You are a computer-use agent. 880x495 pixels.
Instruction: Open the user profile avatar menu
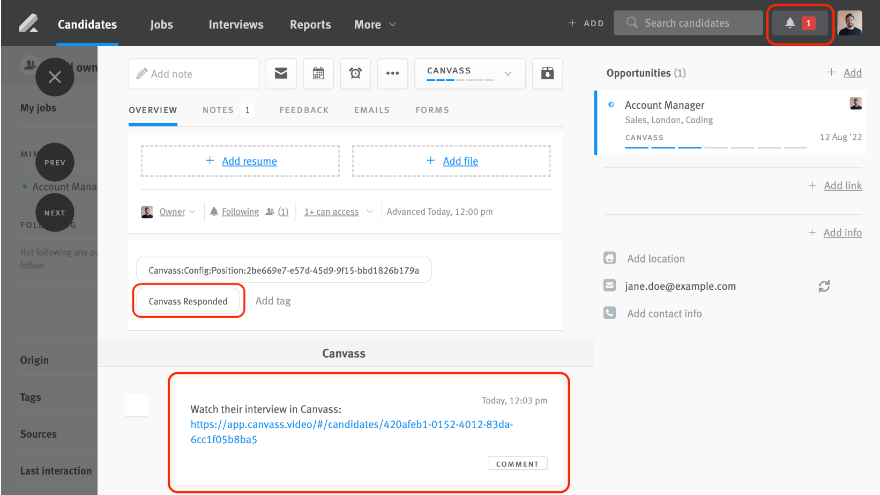pos(849,23)
